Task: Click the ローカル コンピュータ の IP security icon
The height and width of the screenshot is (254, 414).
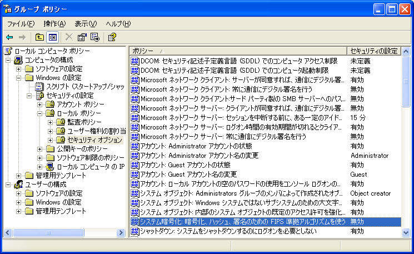Action: point(50,167)
